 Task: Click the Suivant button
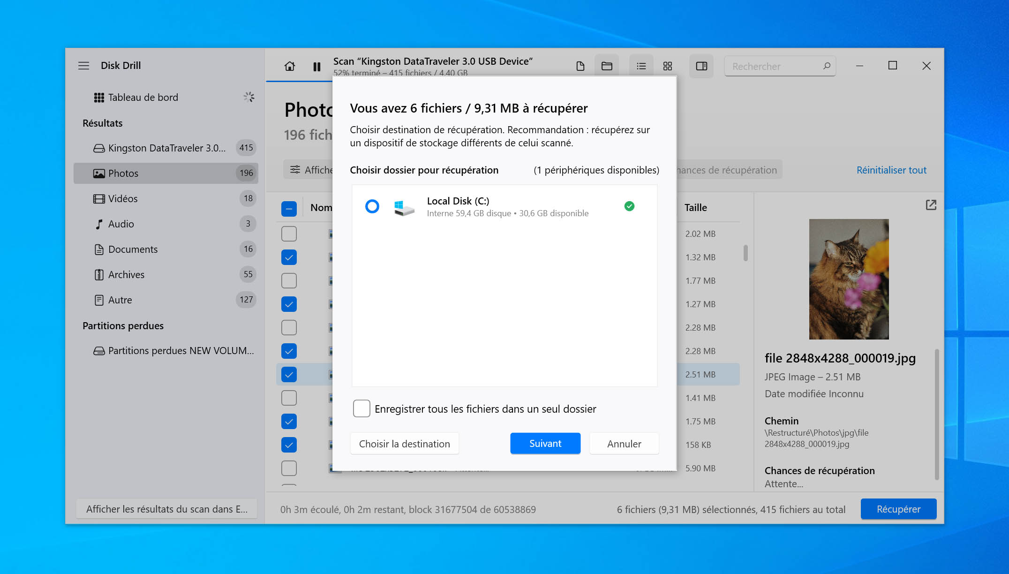(545, 444)
